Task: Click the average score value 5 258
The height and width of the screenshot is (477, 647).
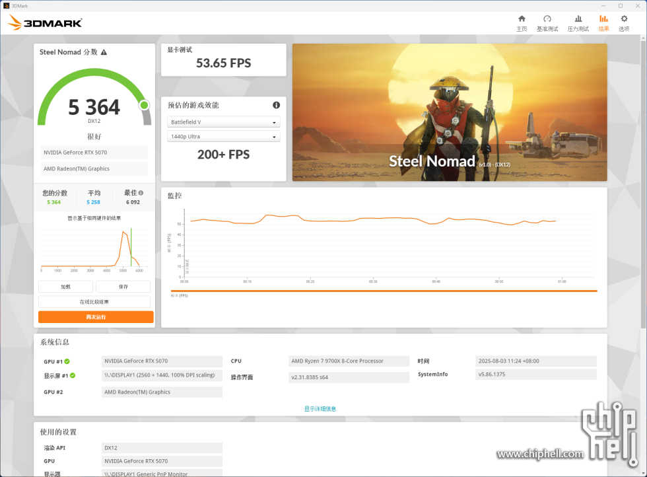Action: pyautogui.click(x=93, y=202)
